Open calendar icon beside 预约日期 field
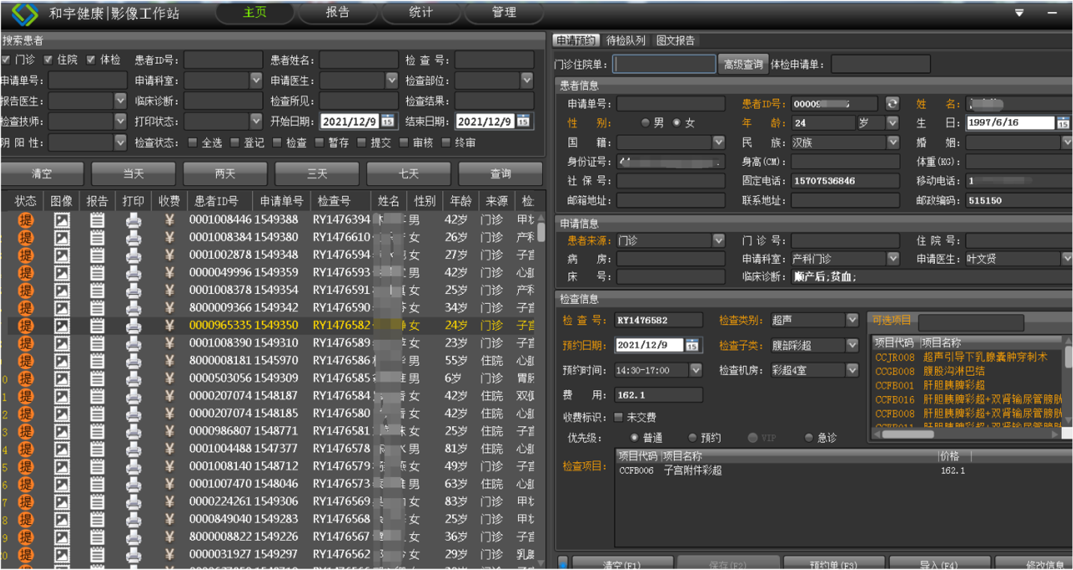The image size is (1073, 570). [x=691, y=345]
